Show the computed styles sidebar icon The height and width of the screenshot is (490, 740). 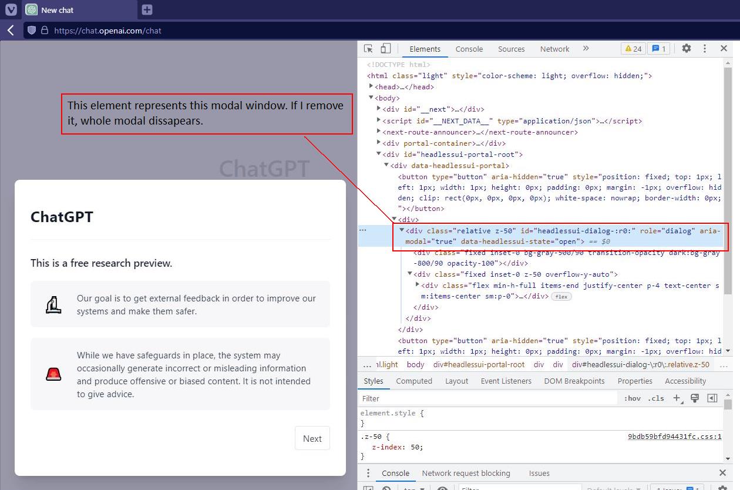point(712,398)
